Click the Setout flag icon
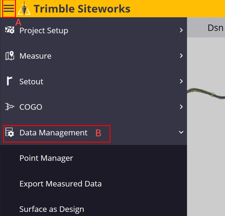This screenshot has width=225, height=216. [x=9, y=81]
